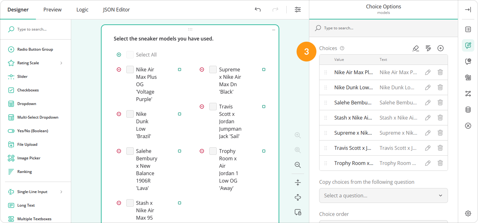
Task: Switch to the Logic tab
Action: click(82, 10)
